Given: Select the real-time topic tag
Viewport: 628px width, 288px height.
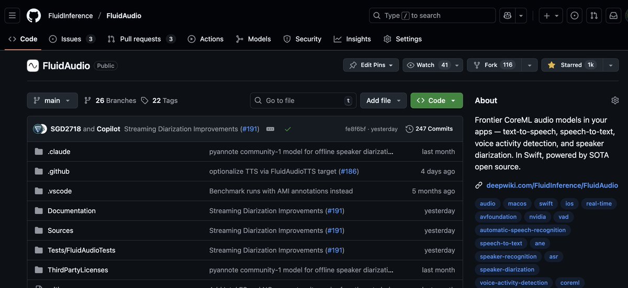Looking at the screenshot, I should coord(599,204).
